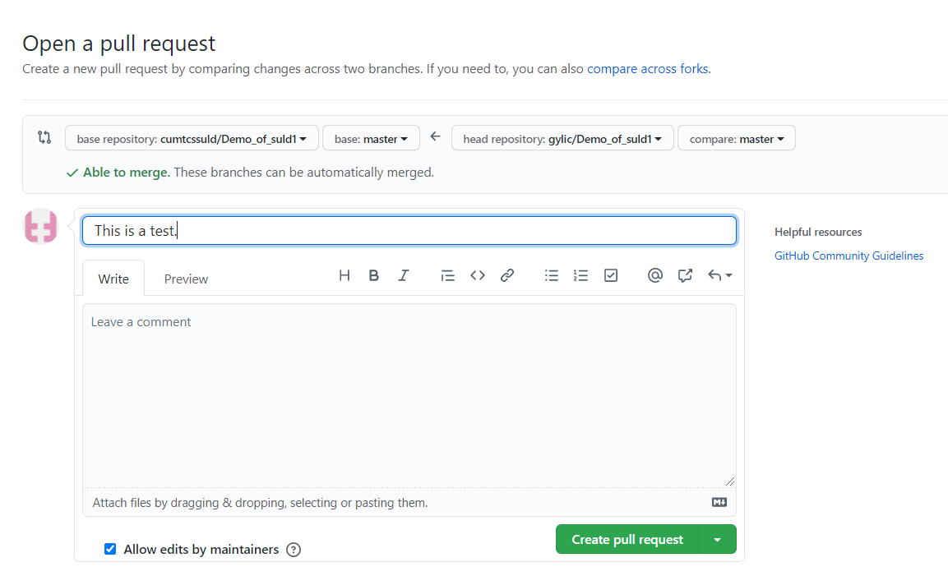Insert a quote block

[447, 275]
